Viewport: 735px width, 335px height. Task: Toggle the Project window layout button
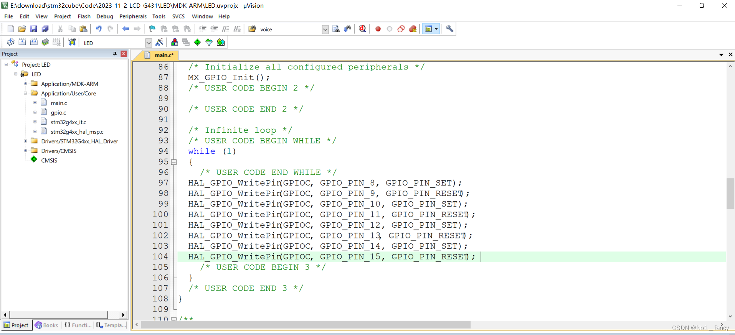pyautogui.click(x=428, y=29)
